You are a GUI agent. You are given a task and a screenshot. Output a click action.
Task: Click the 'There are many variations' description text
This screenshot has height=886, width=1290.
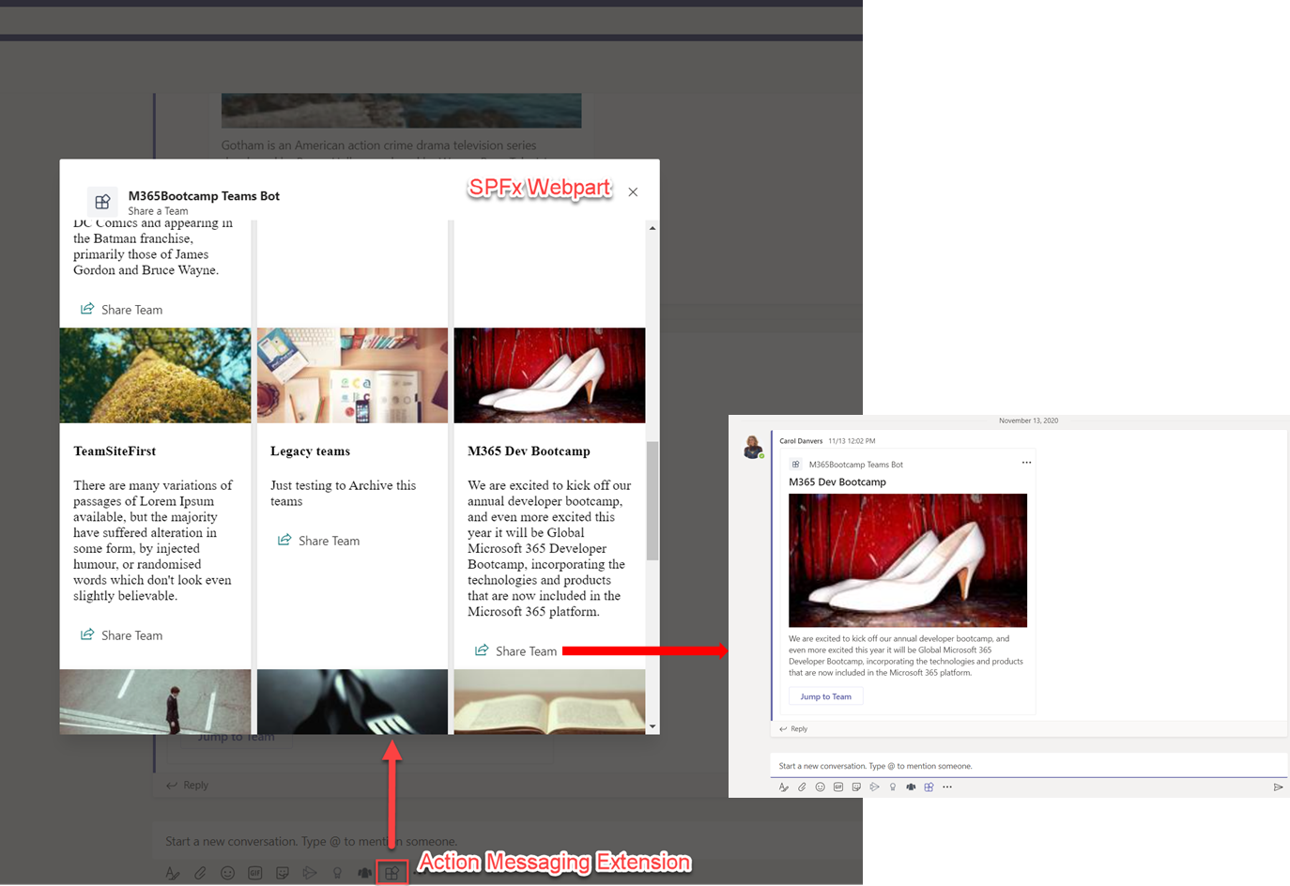pyautogui.click(x=153, y=541)
